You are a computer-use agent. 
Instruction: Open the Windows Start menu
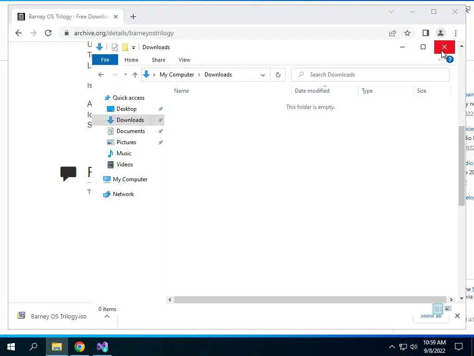tap(11, 346)
